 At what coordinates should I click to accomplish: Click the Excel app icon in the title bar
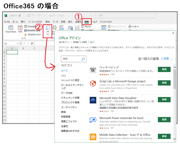click(x=6, y=15)
